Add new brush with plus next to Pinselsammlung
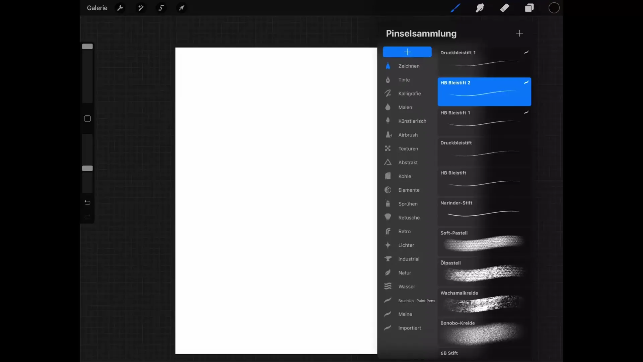Image resolution: width=643 pixels, height=362 pixels. [x=519, y=33]
